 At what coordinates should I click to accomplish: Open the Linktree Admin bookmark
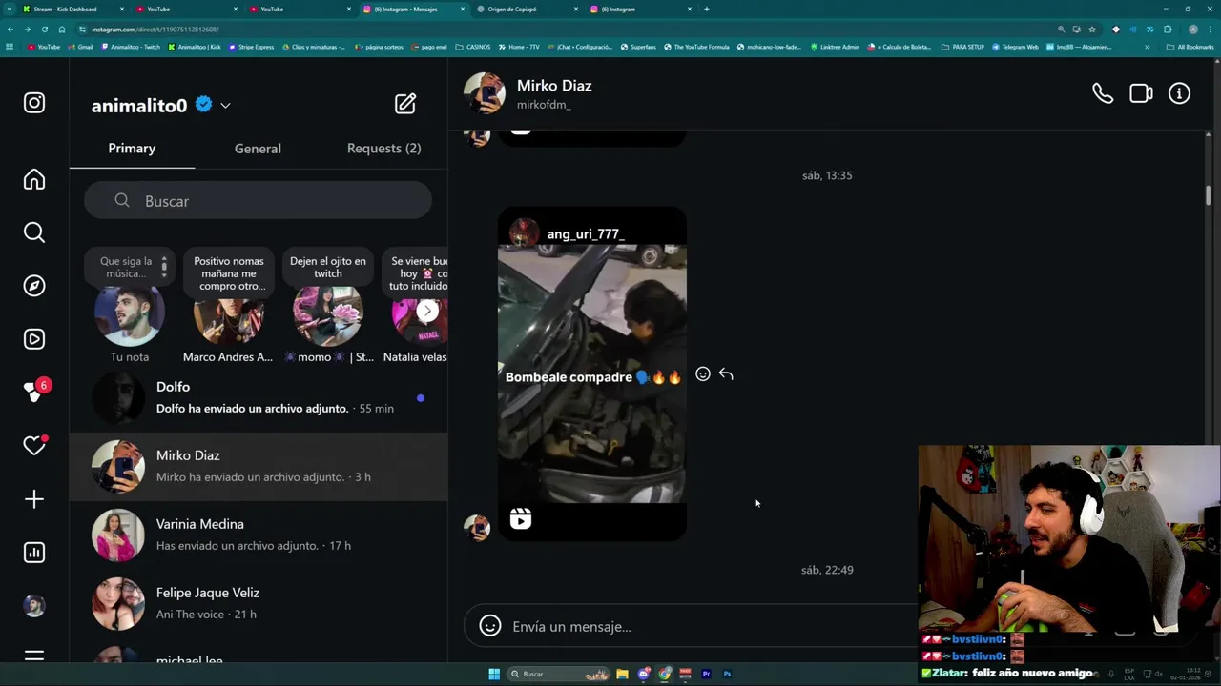tap(835, 47)
